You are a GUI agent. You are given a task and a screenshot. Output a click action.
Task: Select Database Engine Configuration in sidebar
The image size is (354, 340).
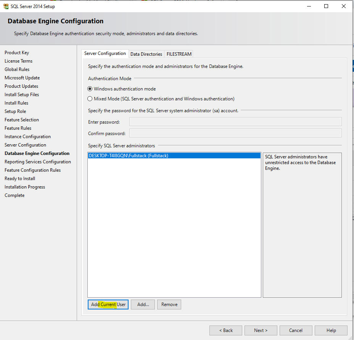[x=37, y=153]
